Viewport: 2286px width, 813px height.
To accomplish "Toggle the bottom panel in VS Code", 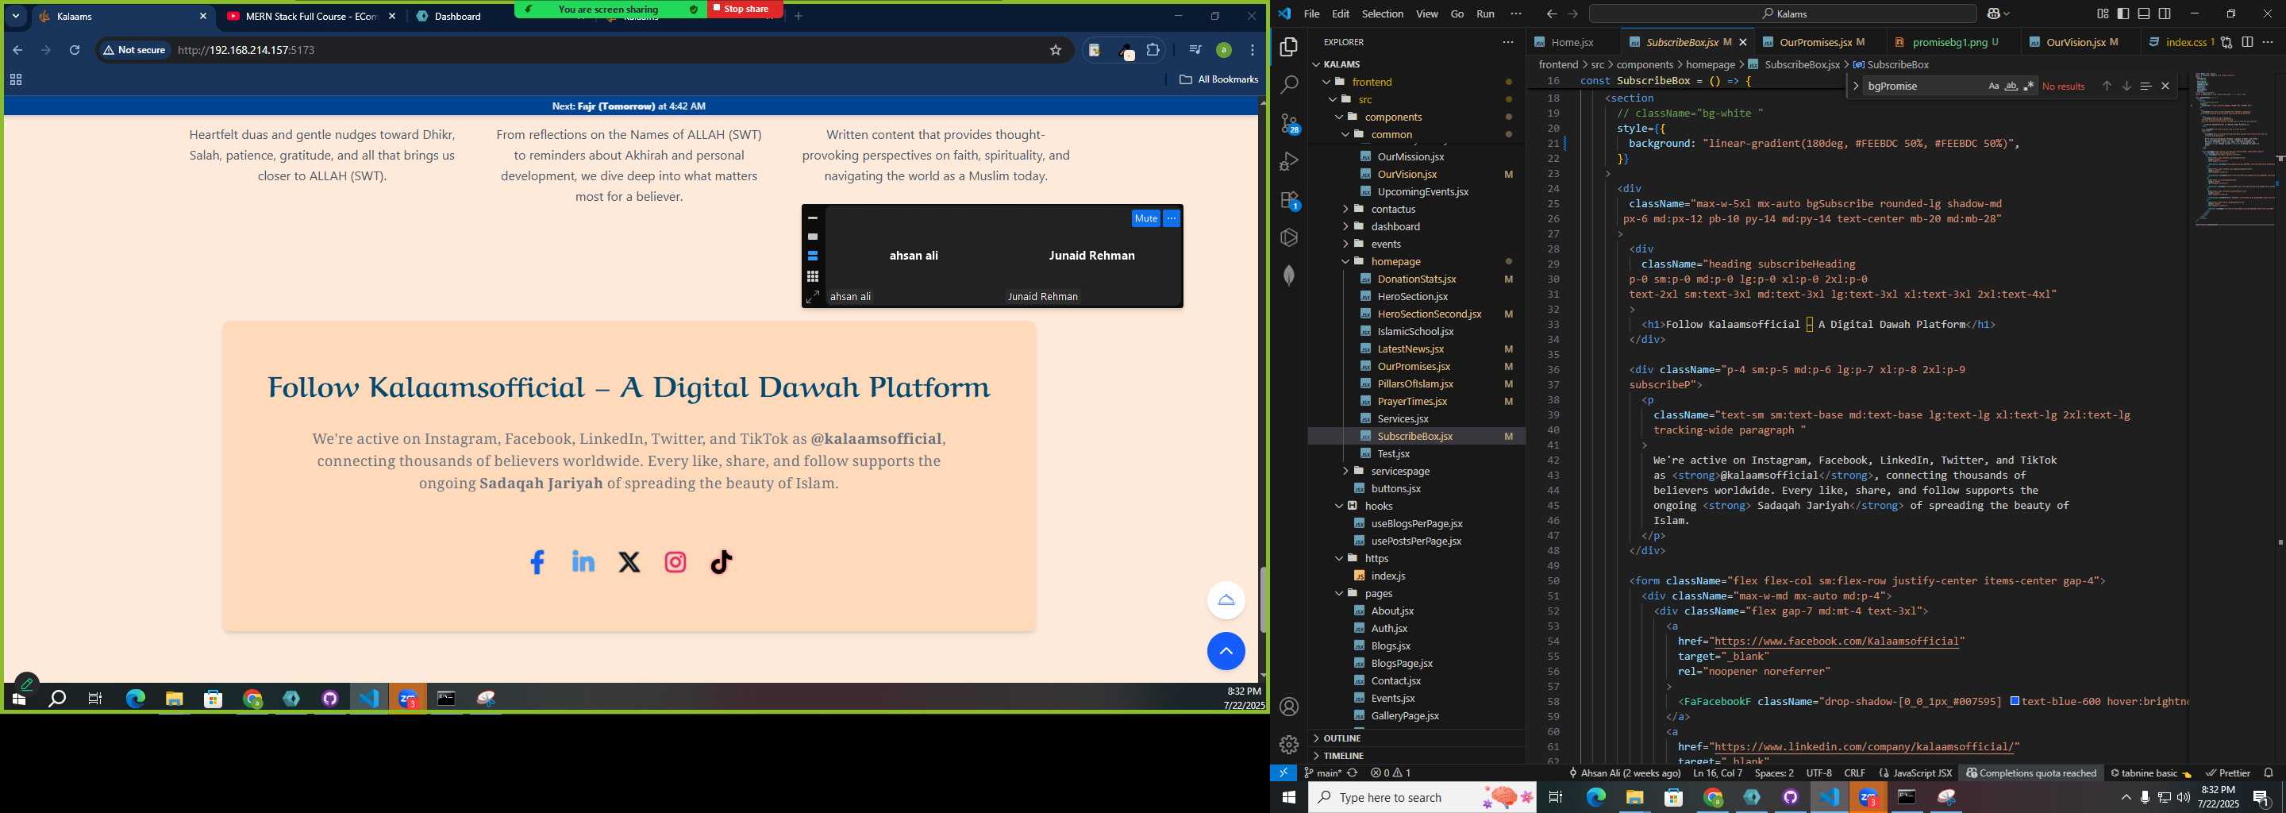I will pos(2144,13).
